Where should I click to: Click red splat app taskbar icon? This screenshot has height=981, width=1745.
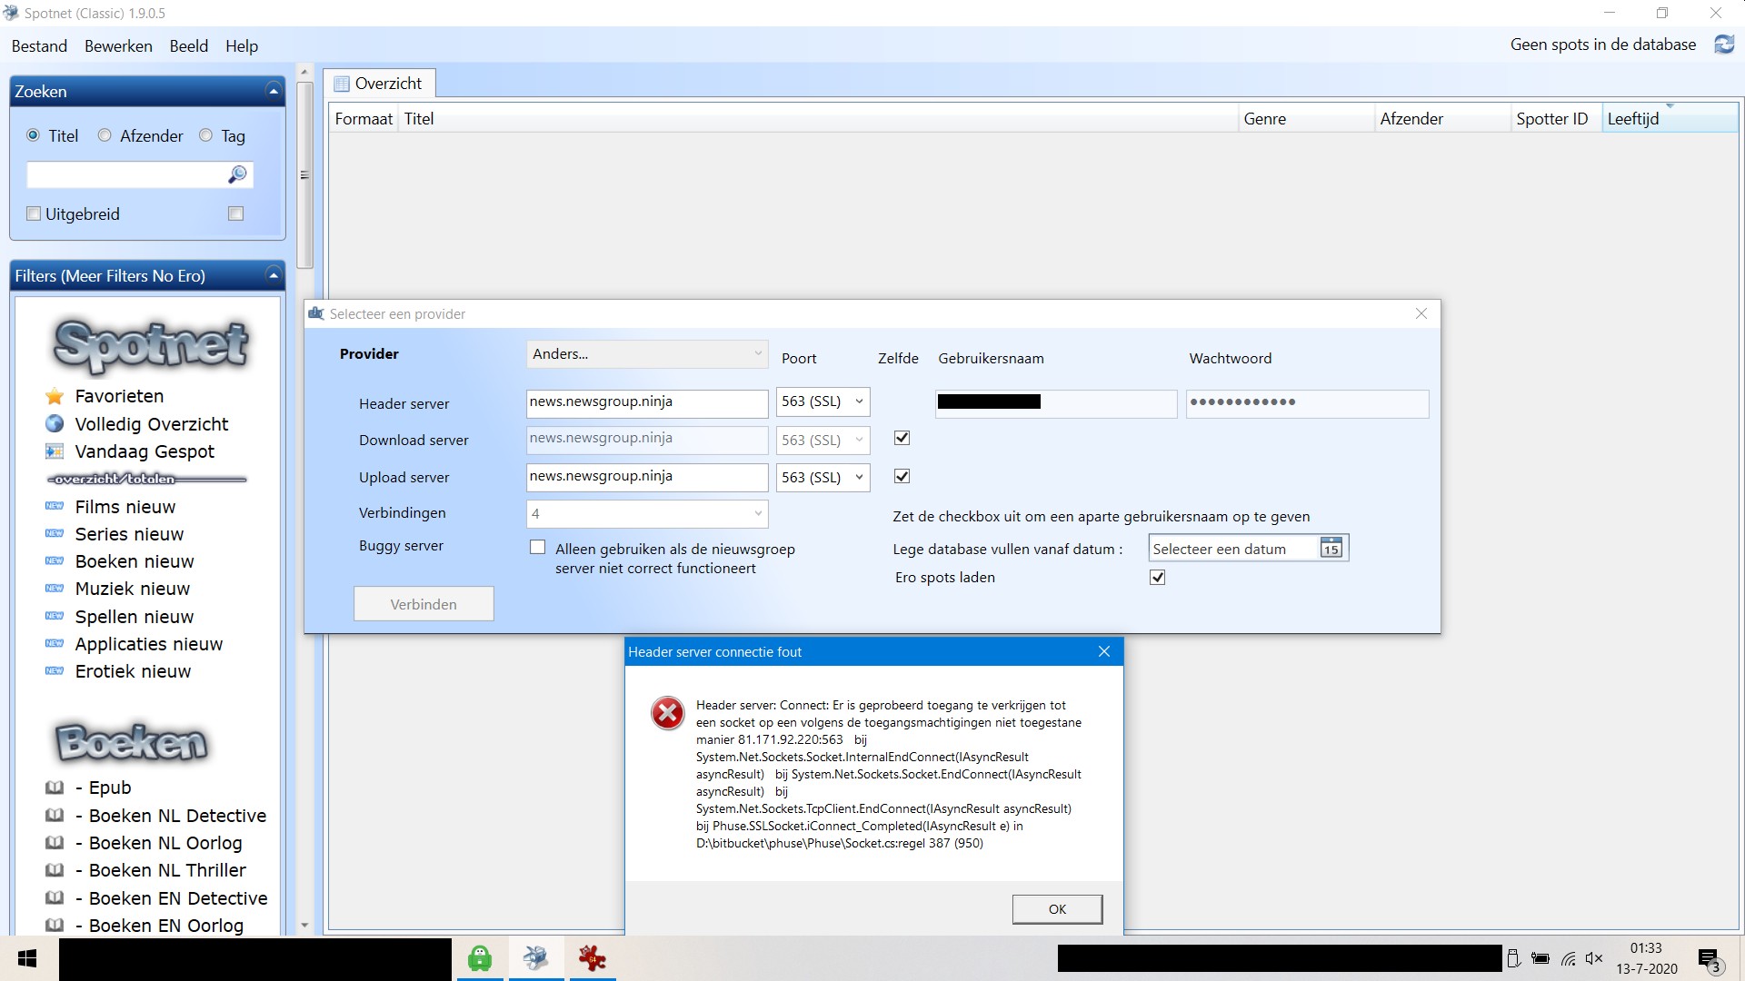(593, 958)
